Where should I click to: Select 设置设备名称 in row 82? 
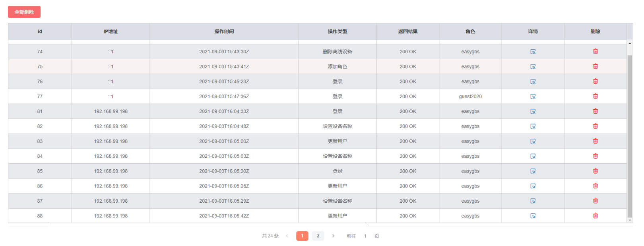click(338, 126)
